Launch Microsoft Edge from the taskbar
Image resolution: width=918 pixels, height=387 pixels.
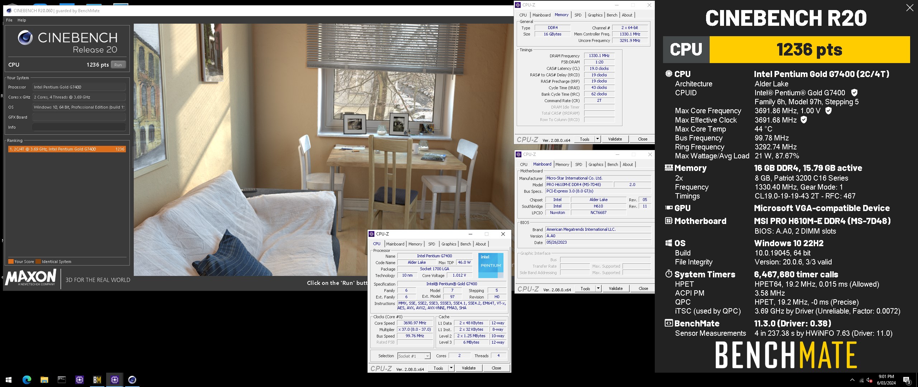(27, 380)
